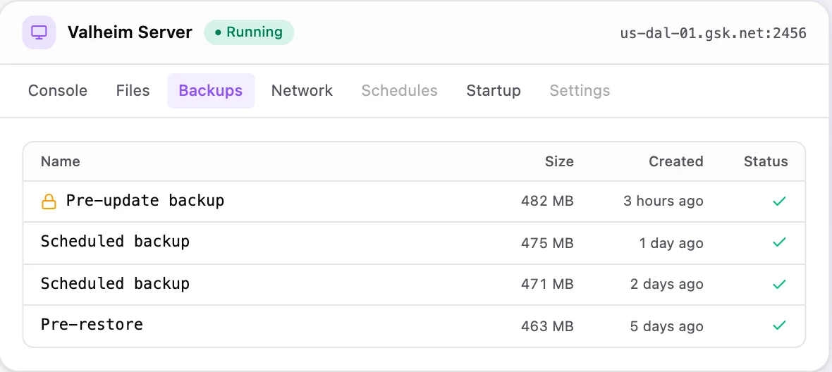Open the Schedules tab
Screen dimensions: 832x372
pos(400,91)
